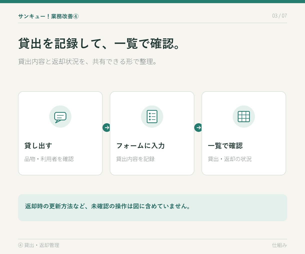Click the footer label 仕組み
The image size is (305, 254).
(x=279, y=245)
